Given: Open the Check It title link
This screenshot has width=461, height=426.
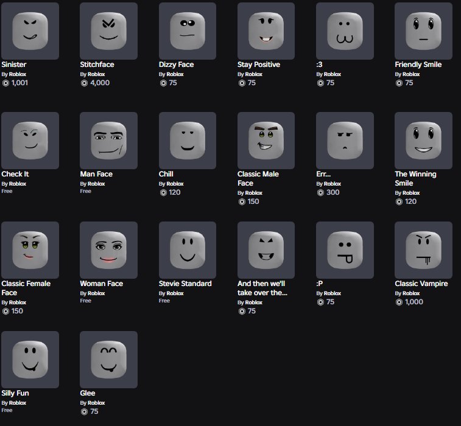Looking at the screenshot, I should point(15,174).
